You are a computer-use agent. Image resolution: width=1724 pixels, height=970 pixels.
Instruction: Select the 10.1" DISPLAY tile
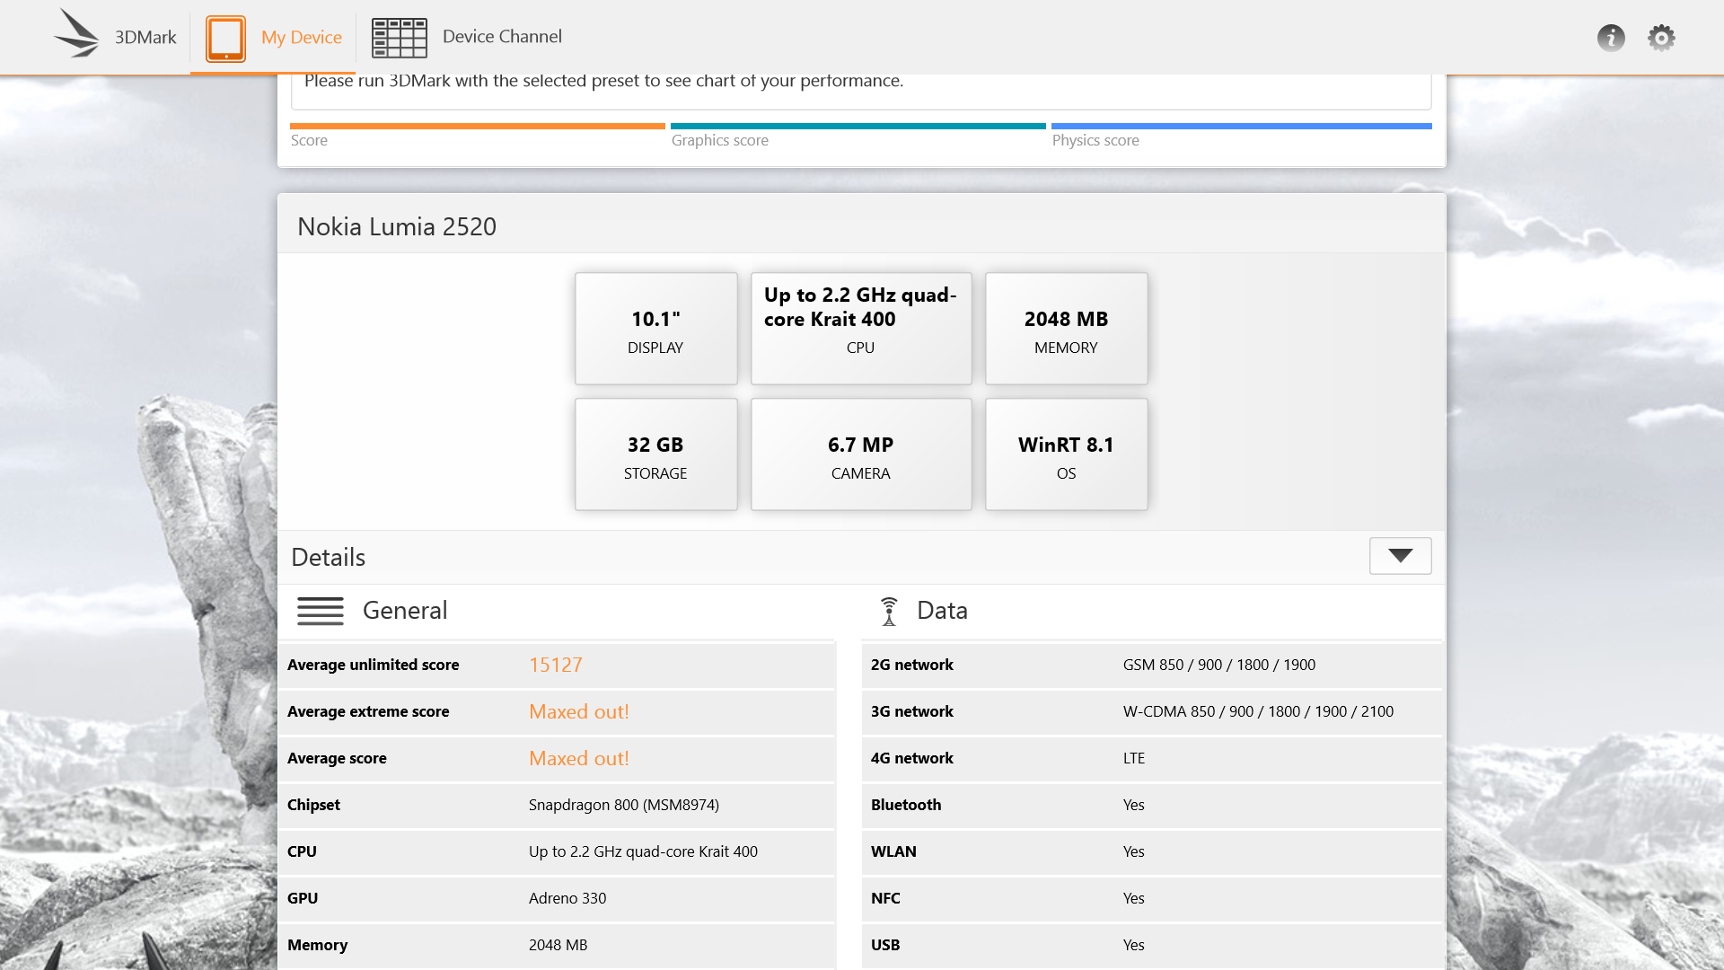point(656,329)
